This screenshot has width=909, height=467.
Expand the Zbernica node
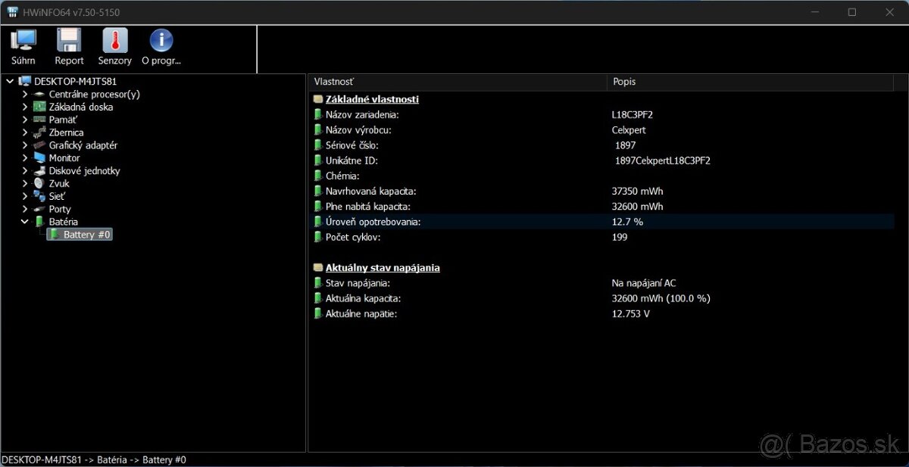click(25, 132)
